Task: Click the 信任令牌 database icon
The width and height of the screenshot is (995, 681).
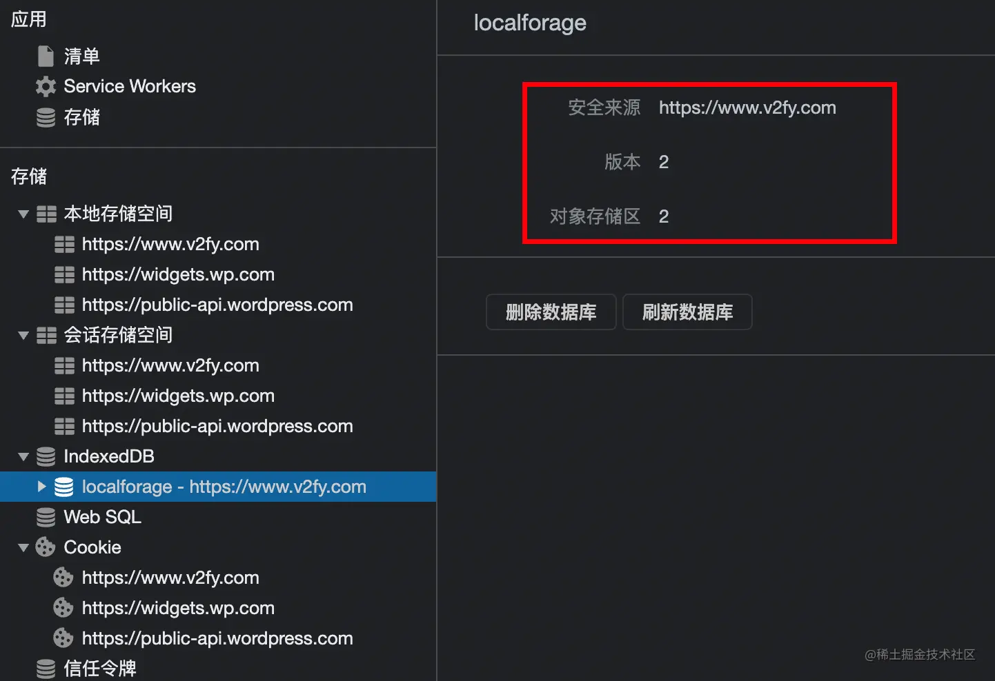Action: 45,667
